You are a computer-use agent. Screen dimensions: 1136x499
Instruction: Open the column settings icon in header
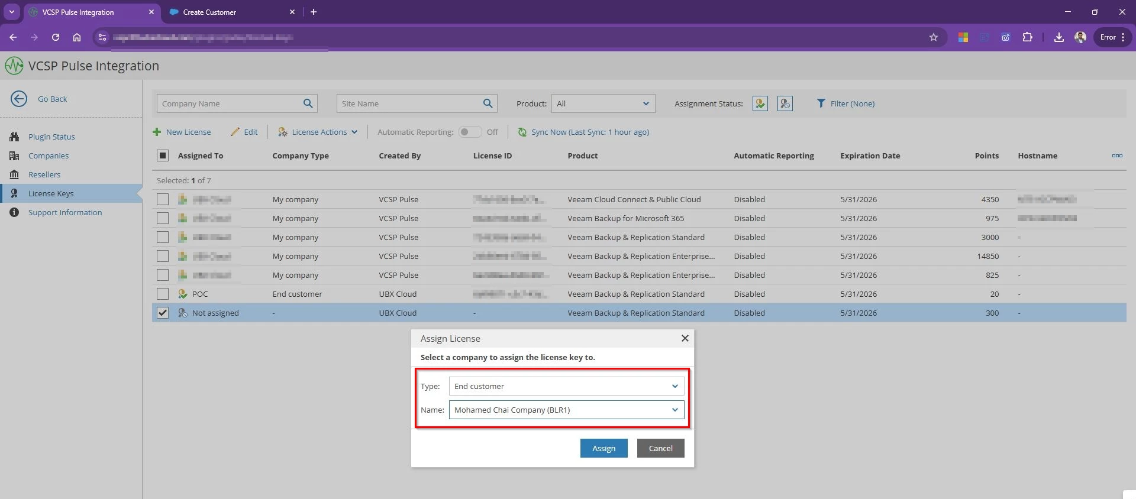pyautogui.click(x=1116, y=156)
